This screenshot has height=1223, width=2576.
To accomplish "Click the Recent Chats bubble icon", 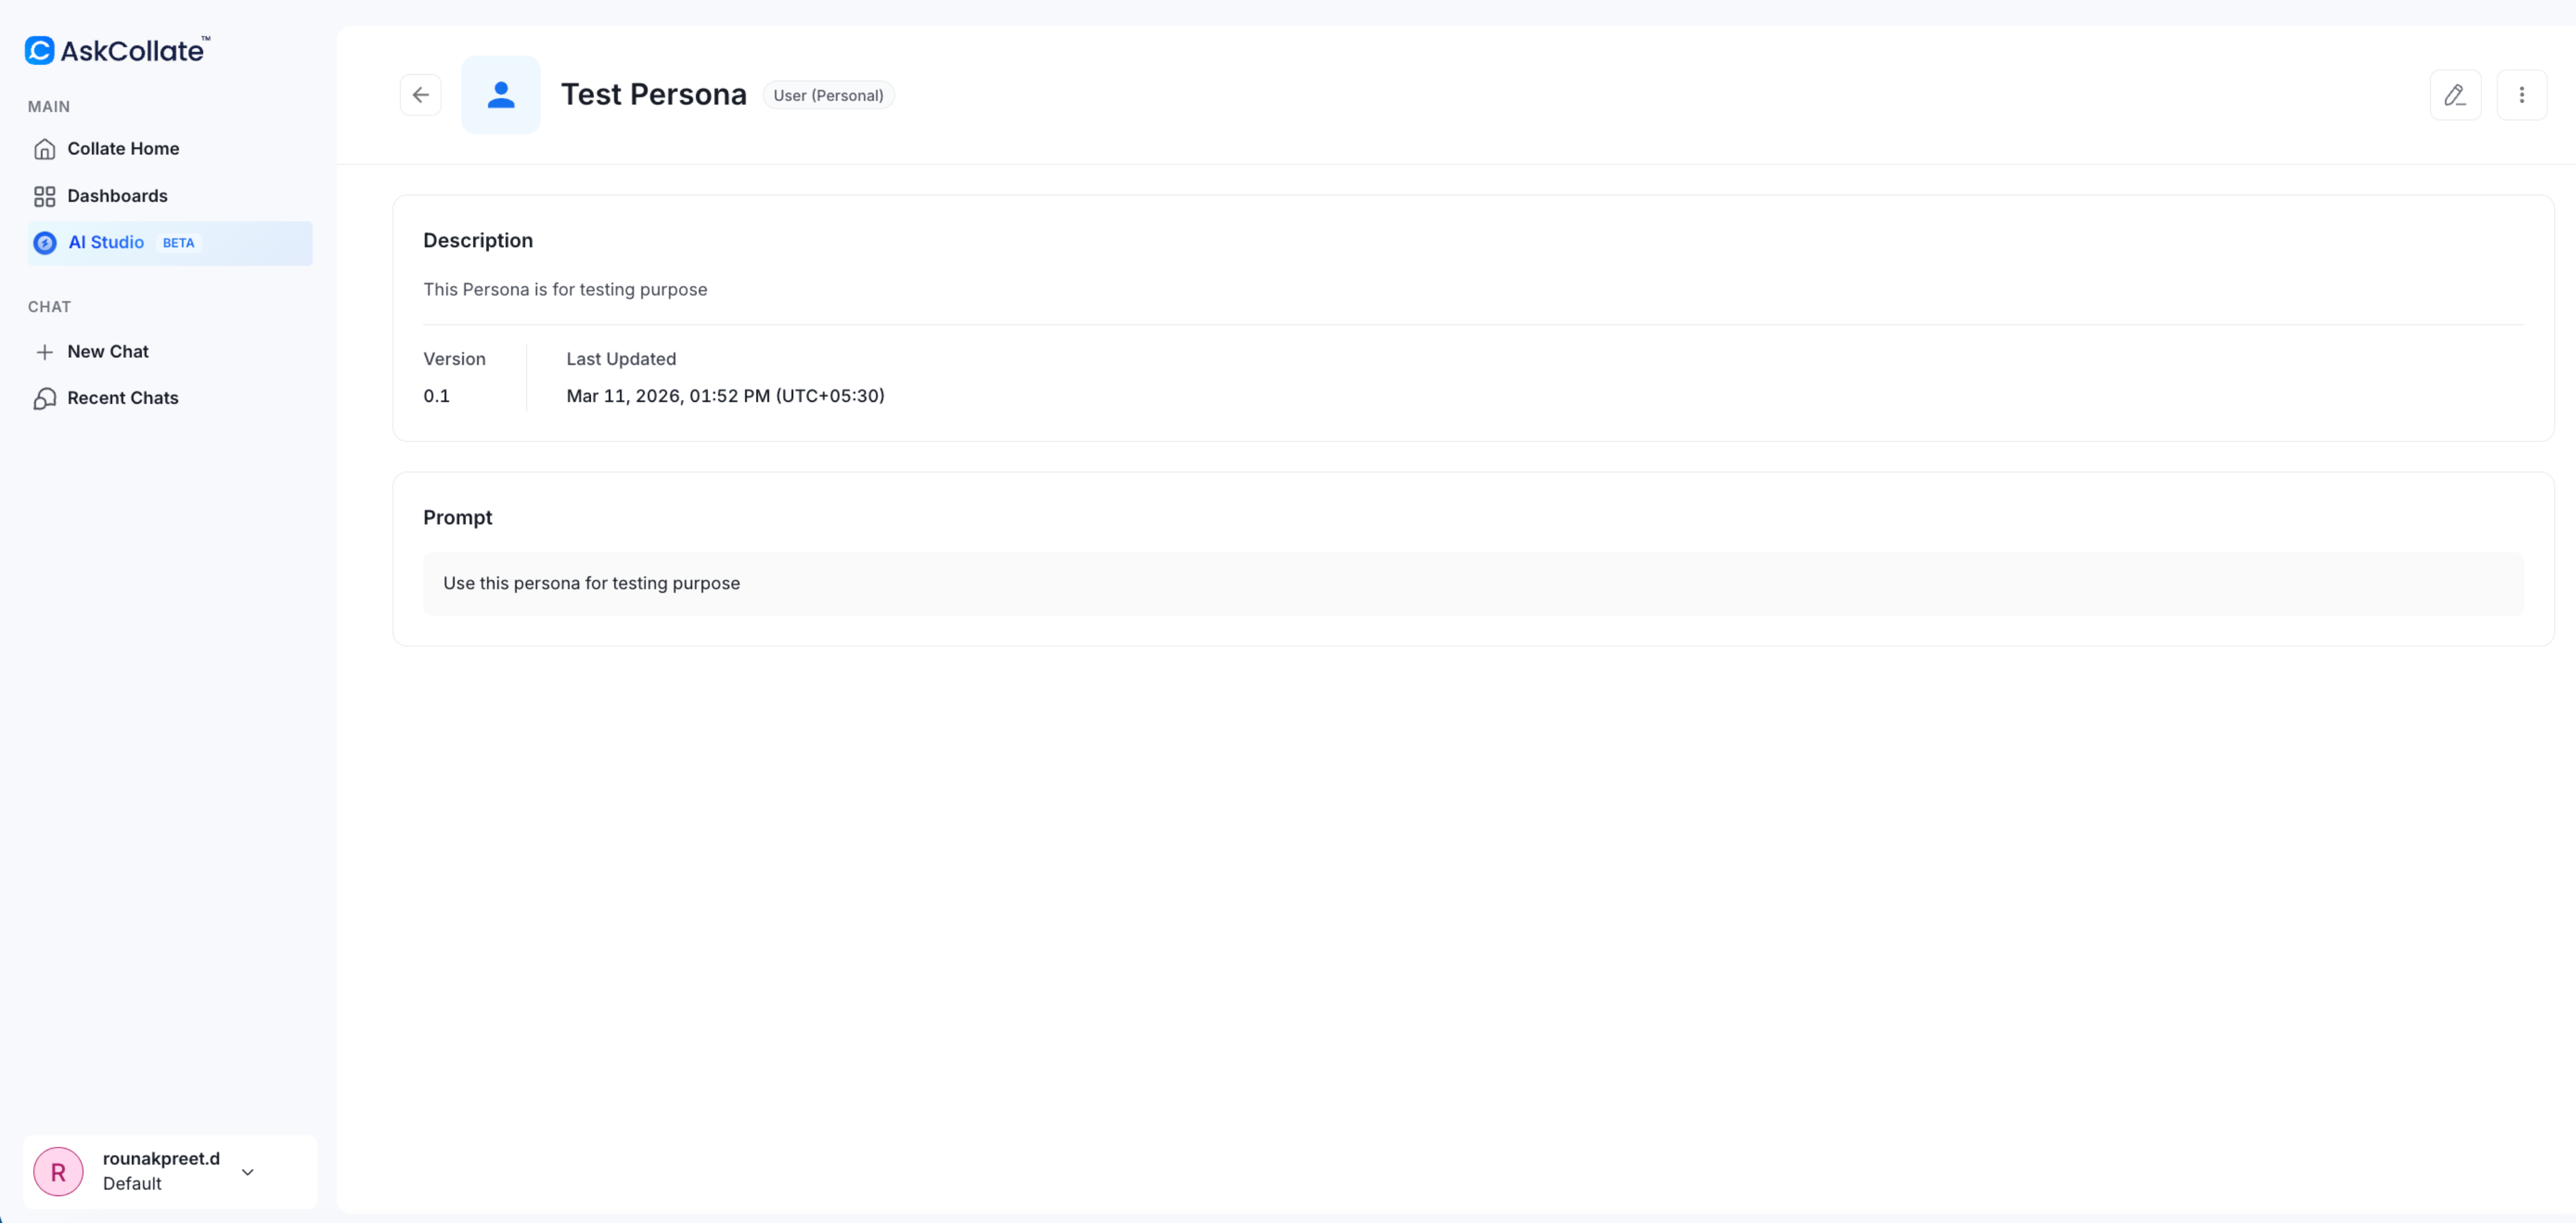I will click(44, 398).
